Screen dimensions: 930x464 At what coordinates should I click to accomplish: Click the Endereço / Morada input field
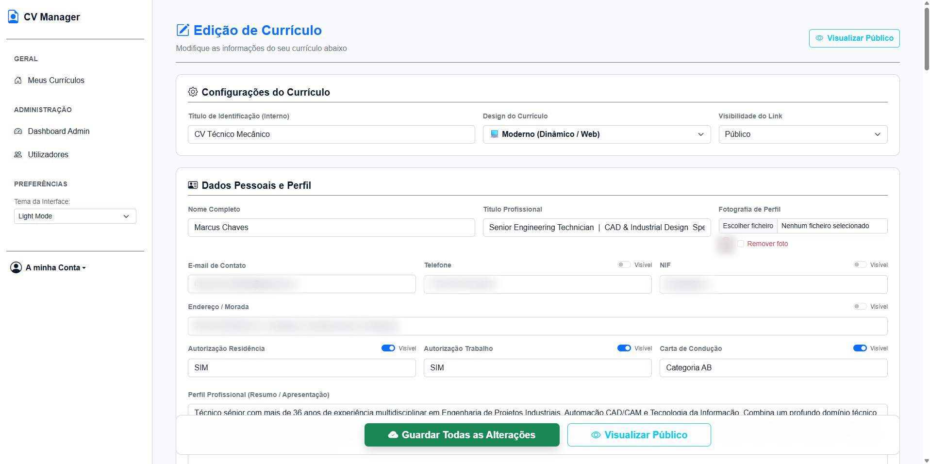point(538,326)
